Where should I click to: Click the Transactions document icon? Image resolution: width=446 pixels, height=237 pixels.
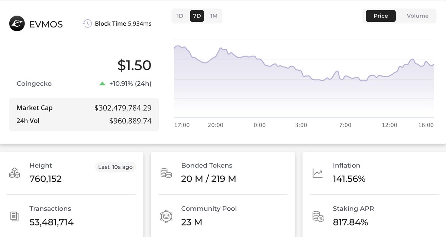tap(14, 216)
